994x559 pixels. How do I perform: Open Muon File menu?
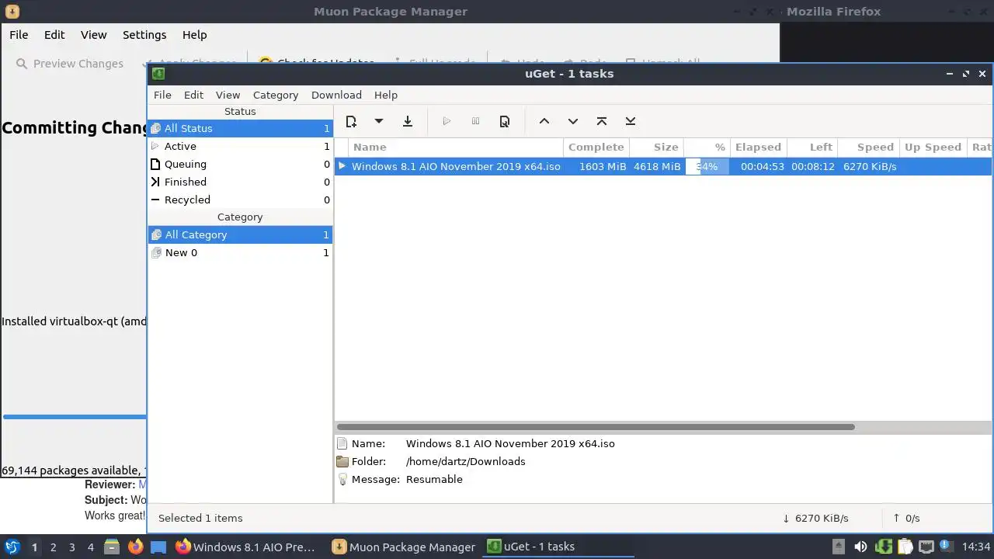(19, 35)
